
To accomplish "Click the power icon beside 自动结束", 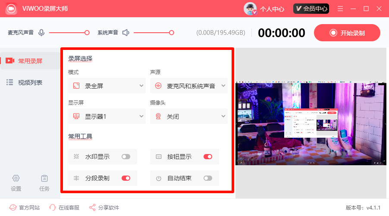I will click(x=159, y=179).
